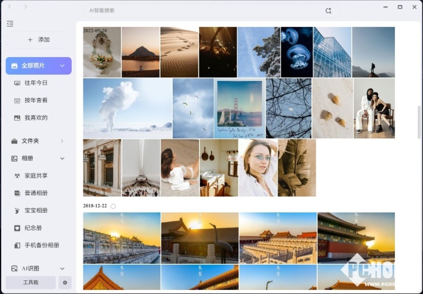Expand the 文件夹 folder arrow
Image resolution: width=423 pixels, height=294 pixels.
[x=62, y=141]
